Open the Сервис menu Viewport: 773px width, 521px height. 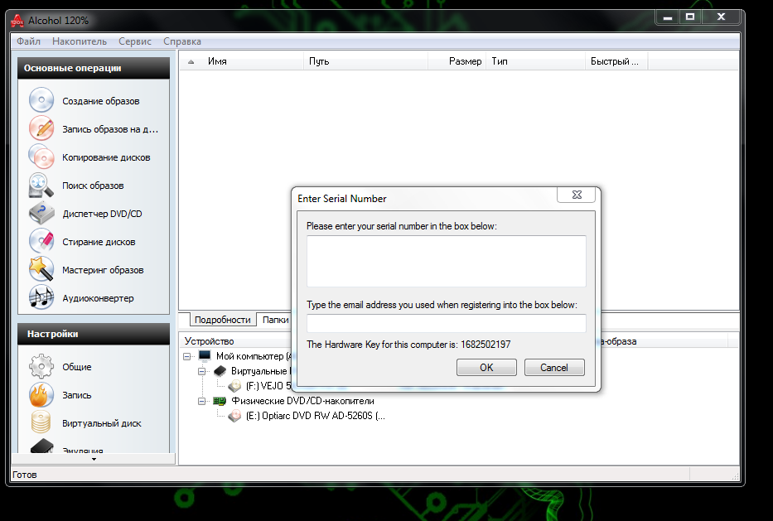pyautogui.click(x=134, y=41)
